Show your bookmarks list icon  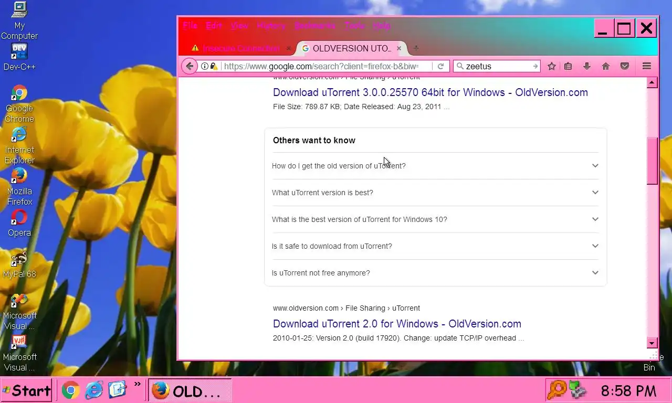click(568, 66)
